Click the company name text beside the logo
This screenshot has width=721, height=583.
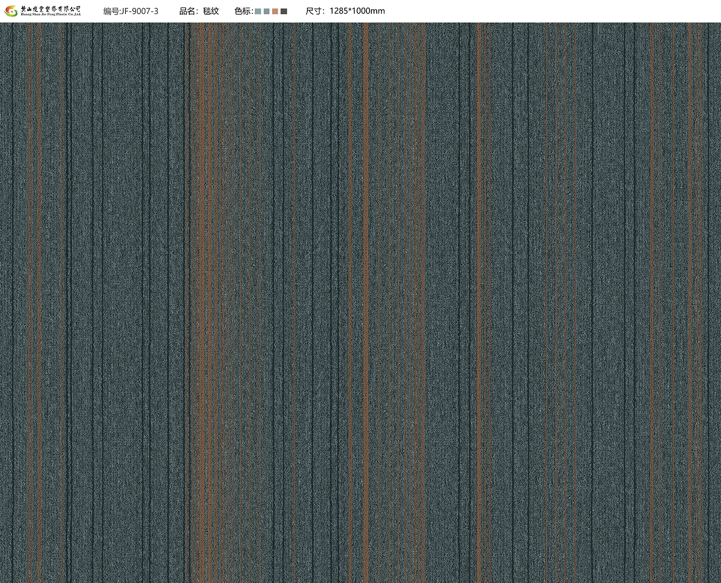pos(51,9)
